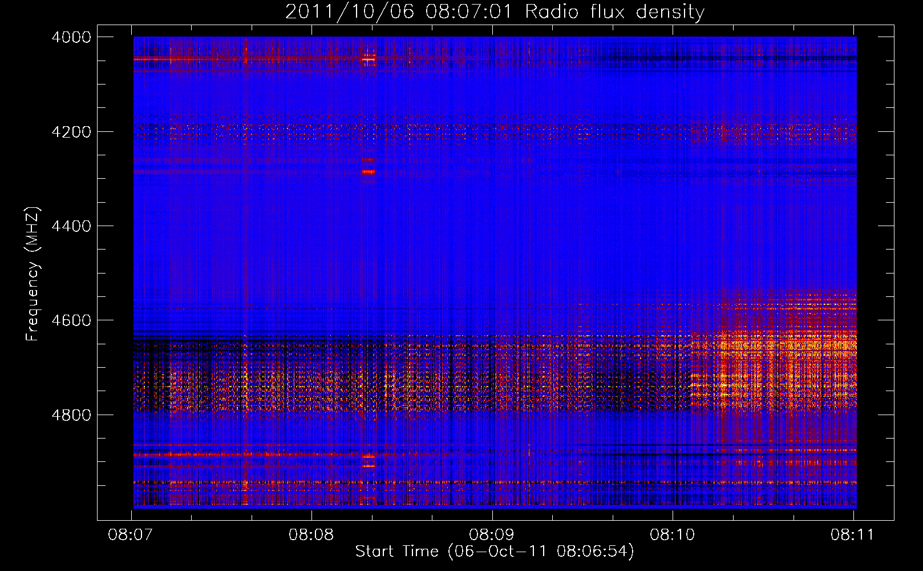Click the '4800' frequency axis label

(x=71, y=415)
